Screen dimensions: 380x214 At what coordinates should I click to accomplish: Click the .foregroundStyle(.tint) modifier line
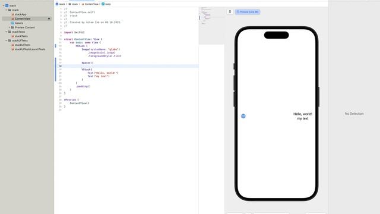click(104, 56)
